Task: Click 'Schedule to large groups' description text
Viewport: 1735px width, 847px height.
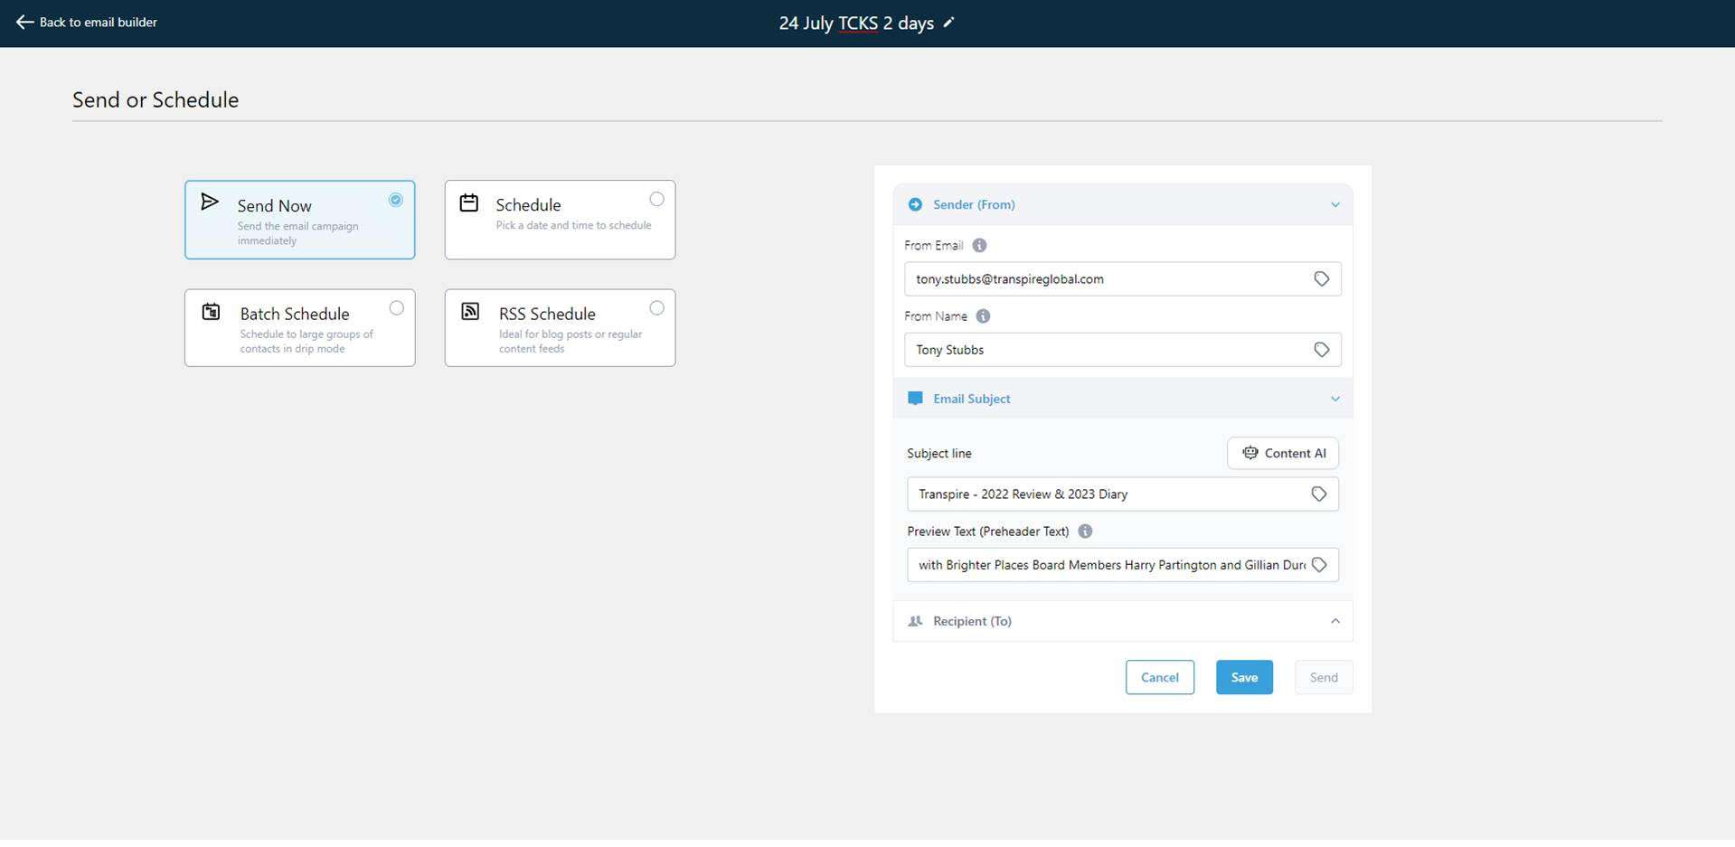Action: pyautogui.click(x=306, y=341)
